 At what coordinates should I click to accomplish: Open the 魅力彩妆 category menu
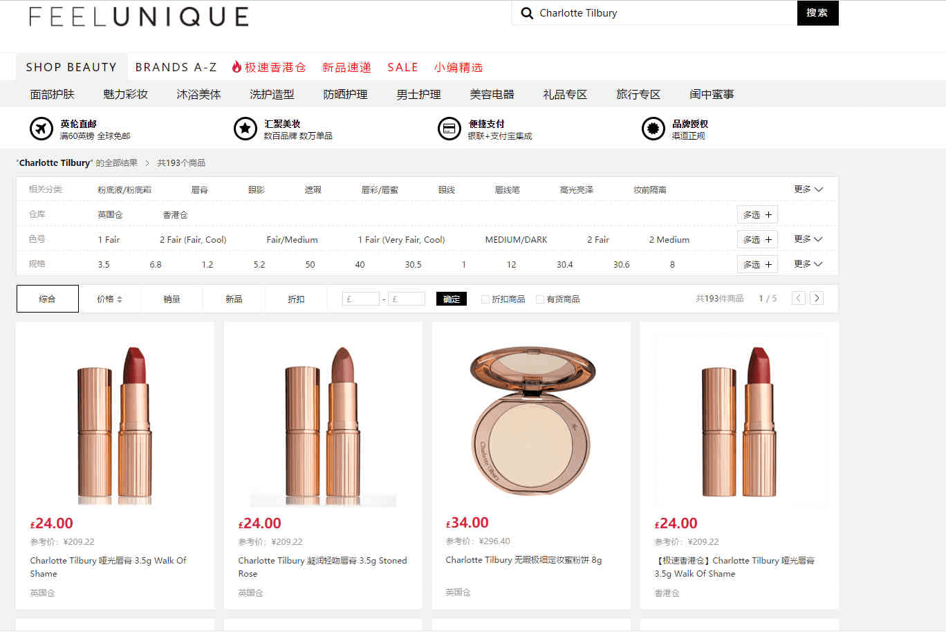click(x=125, y=94)
